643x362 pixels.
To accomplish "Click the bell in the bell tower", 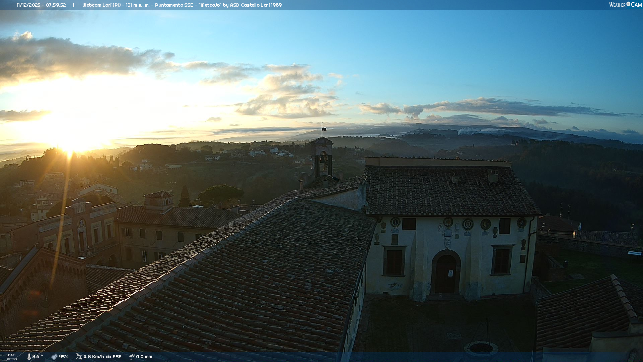I will coord(322,159).
